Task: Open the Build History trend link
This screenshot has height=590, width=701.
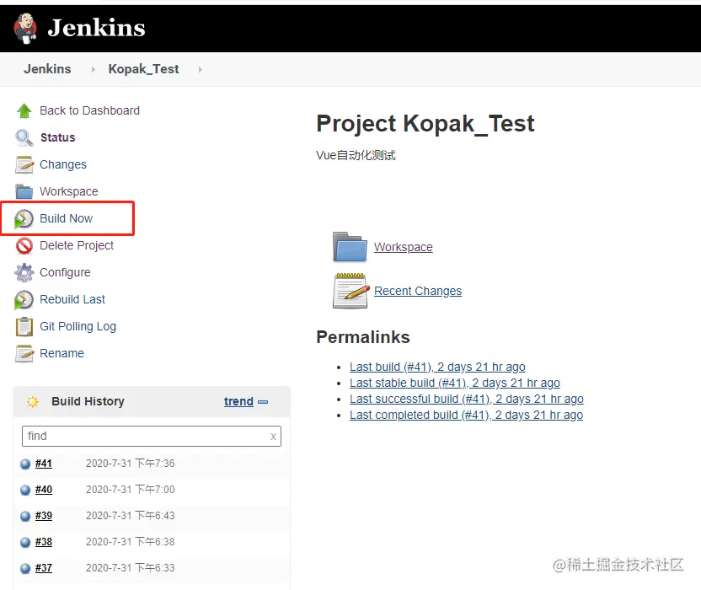Action: 238,402
